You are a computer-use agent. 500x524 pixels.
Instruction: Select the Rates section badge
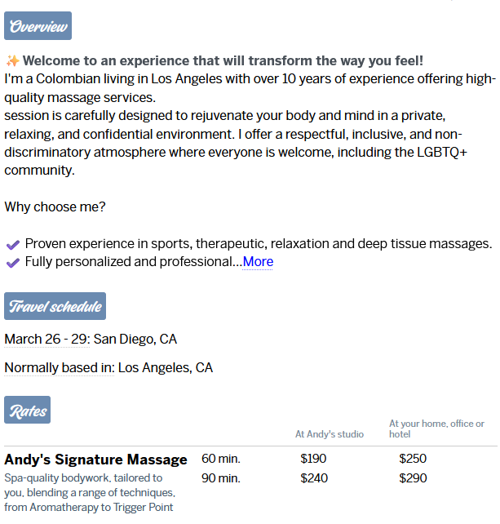point(28,411)
